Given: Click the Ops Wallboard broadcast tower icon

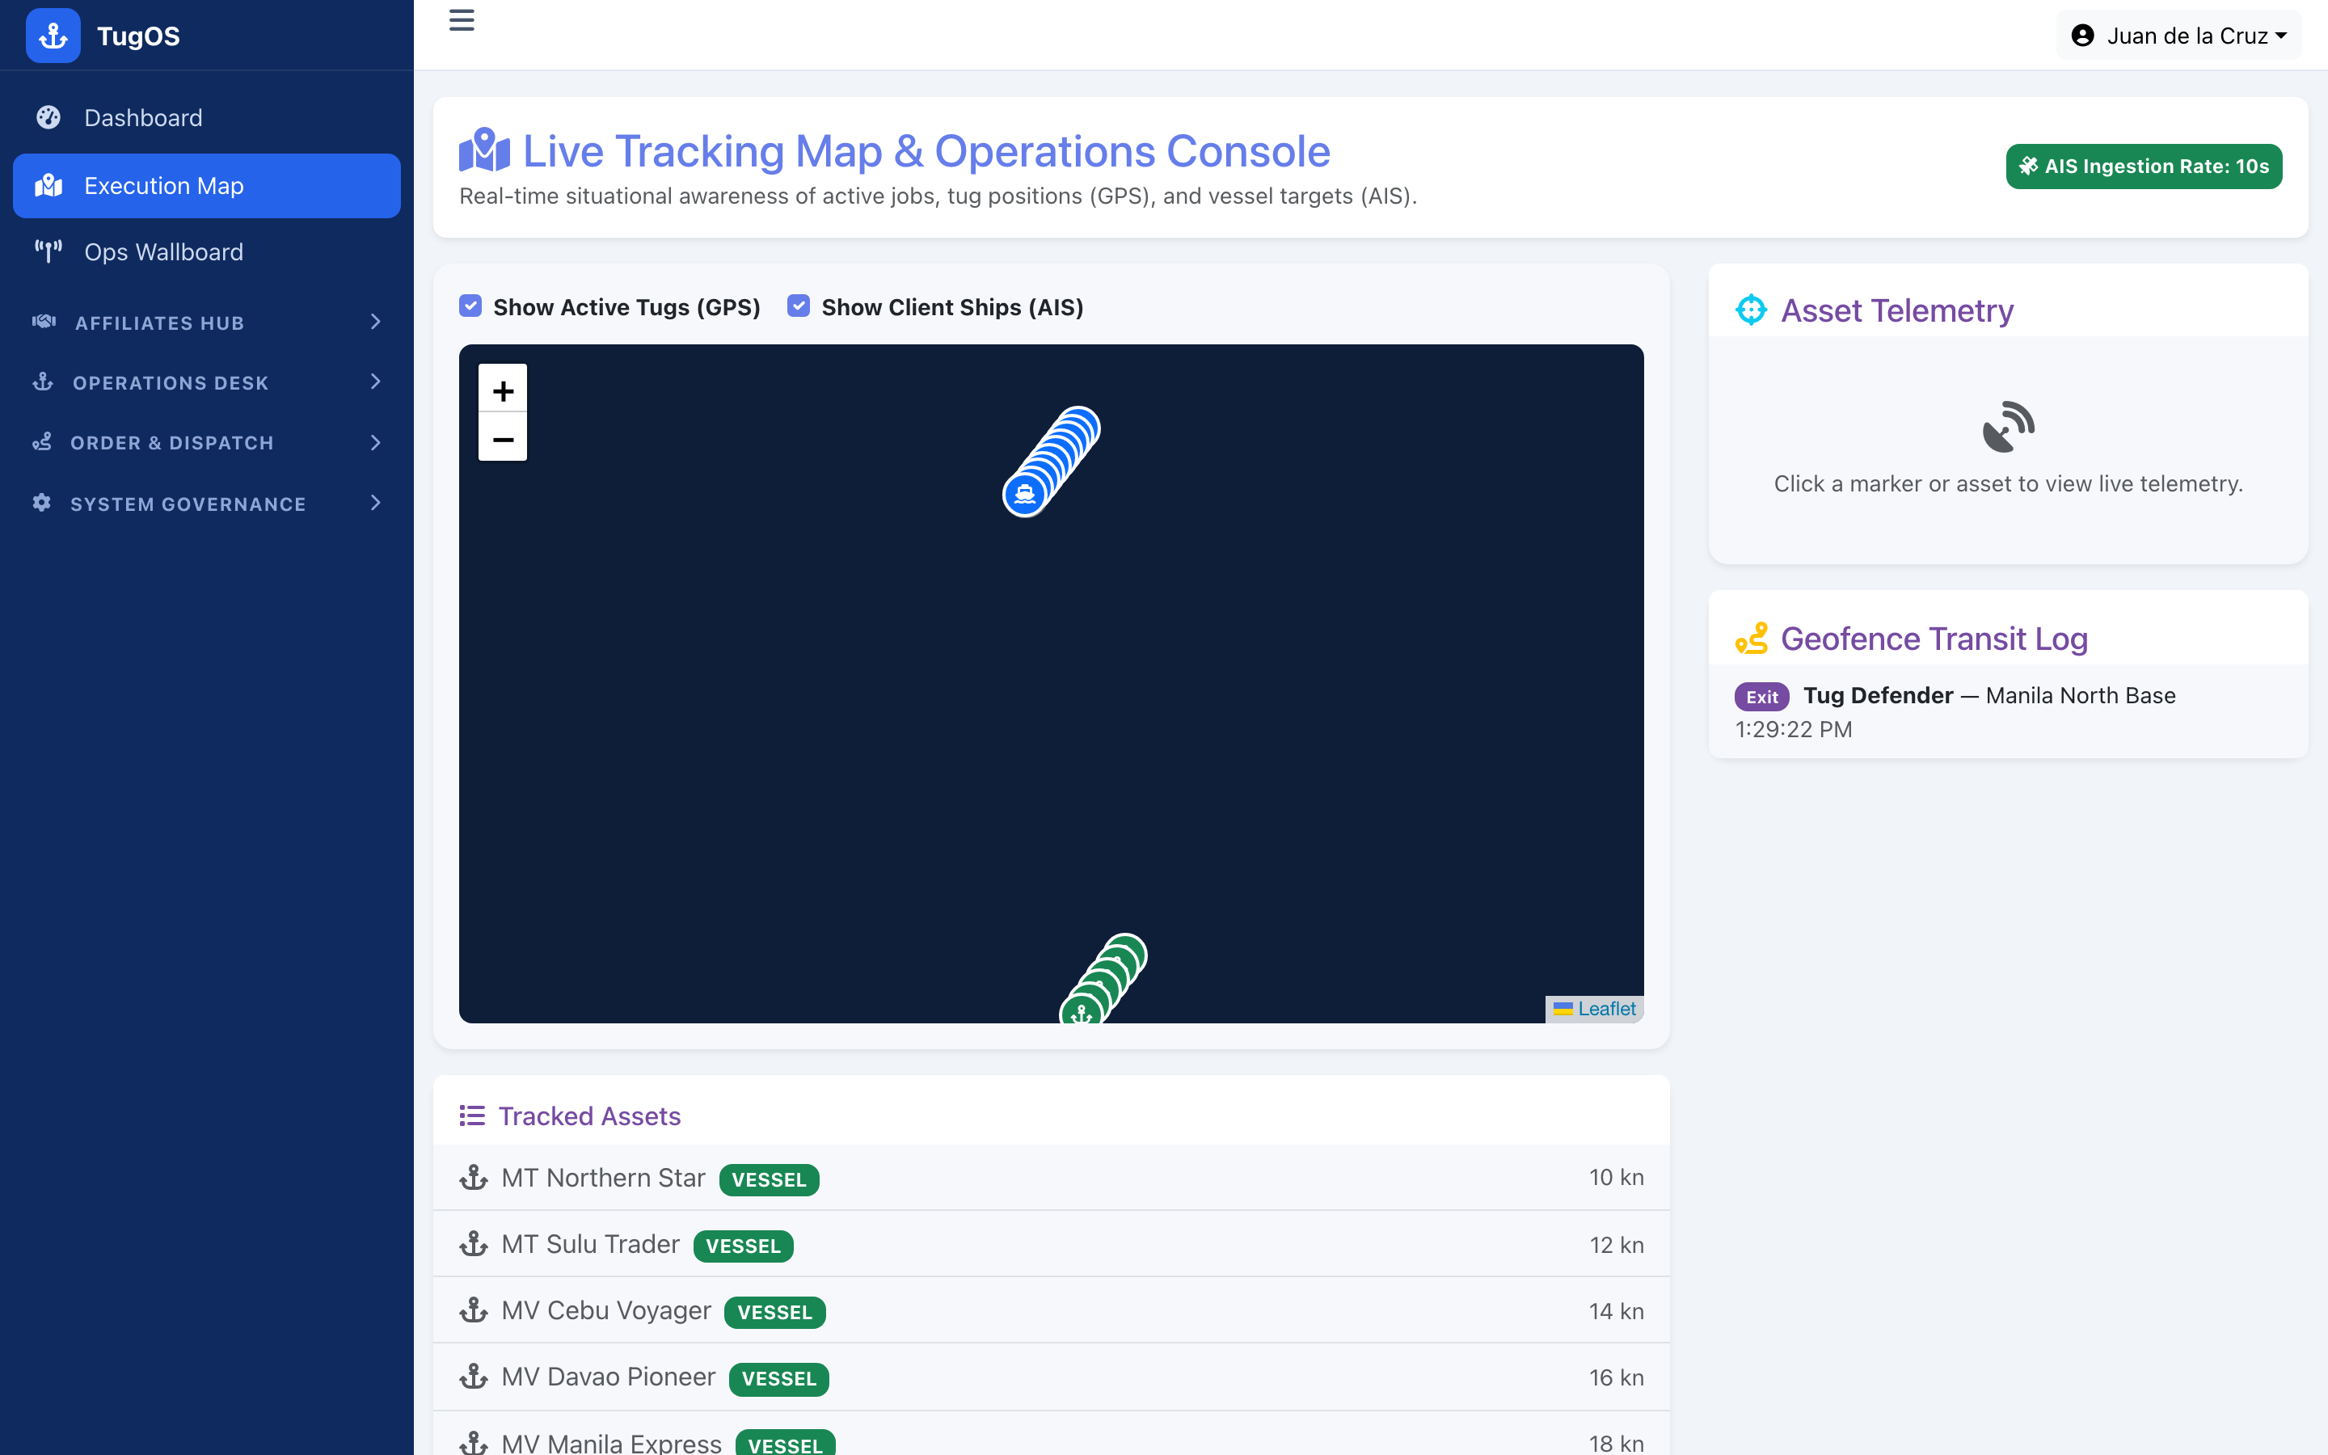Looking at the screenshot, I should 48,252.
